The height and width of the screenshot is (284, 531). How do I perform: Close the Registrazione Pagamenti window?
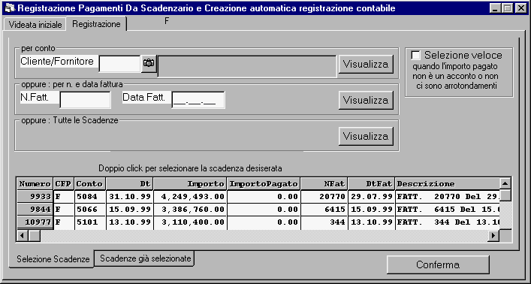pos(520,8)
